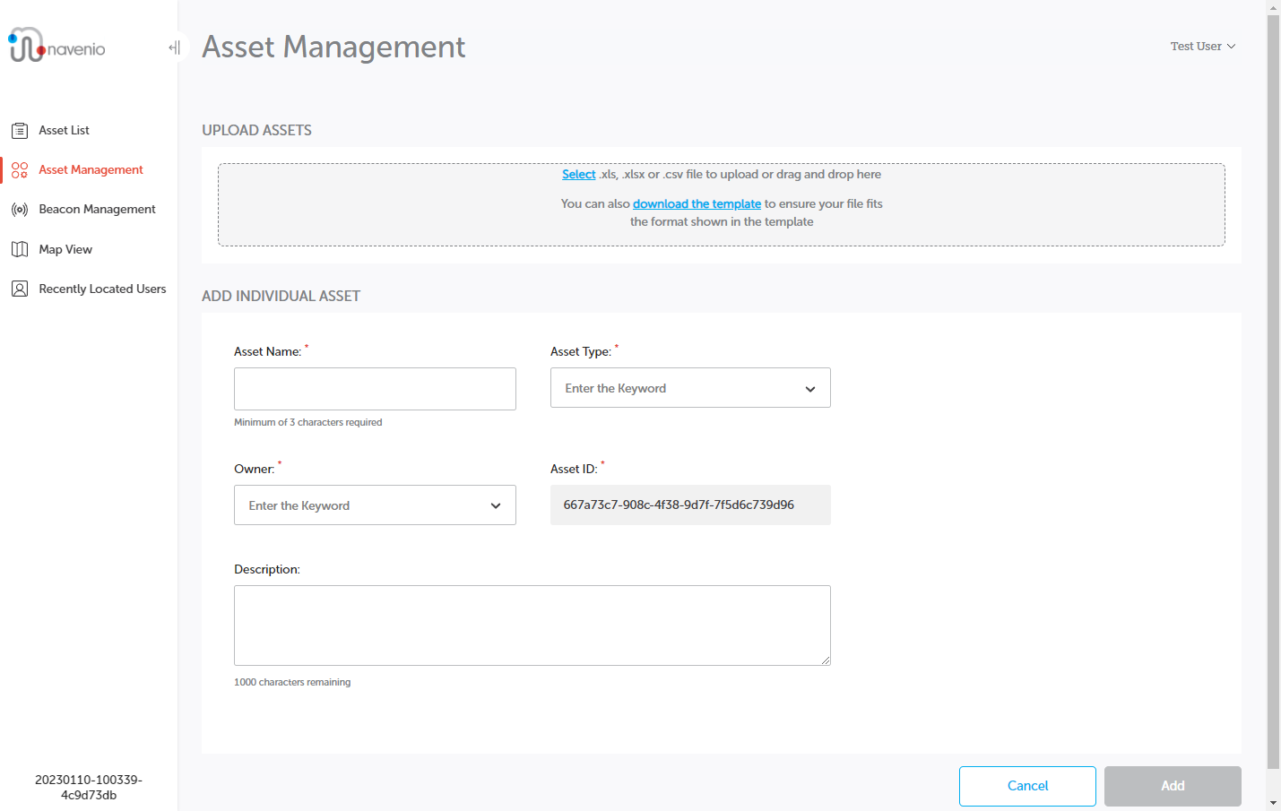Click the Asset ID value field
1281x811 pixels.
click(x=690, y=505)
